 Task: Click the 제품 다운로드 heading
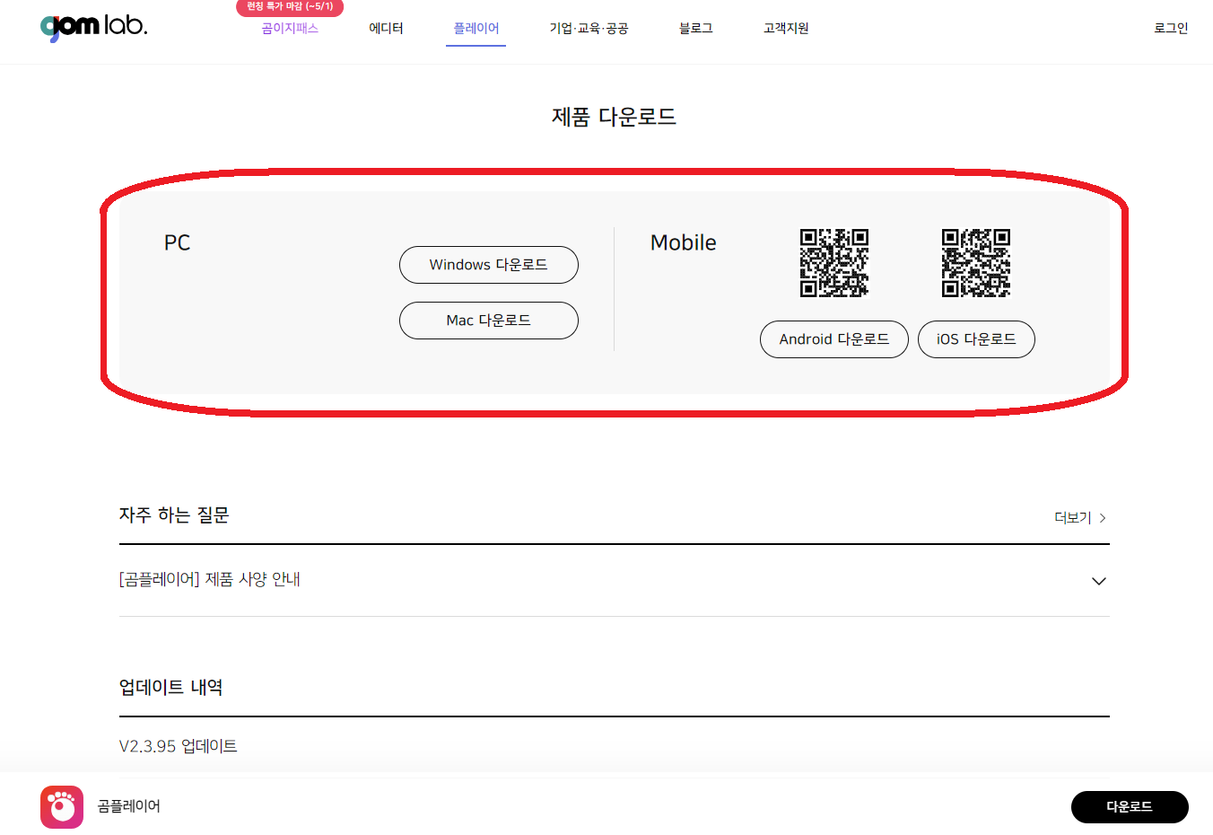pyautogui.click(x=615, y=117)
